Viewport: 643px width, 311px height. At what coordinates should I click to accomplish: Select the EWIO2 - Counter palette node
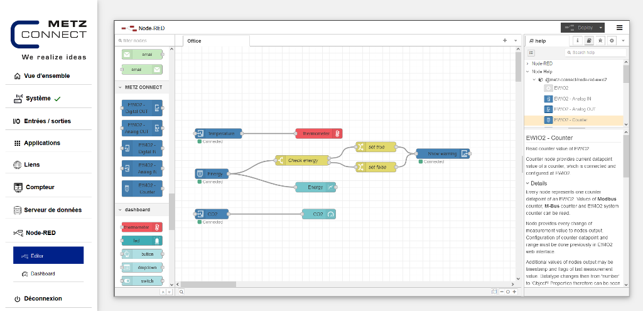[141, 188]
